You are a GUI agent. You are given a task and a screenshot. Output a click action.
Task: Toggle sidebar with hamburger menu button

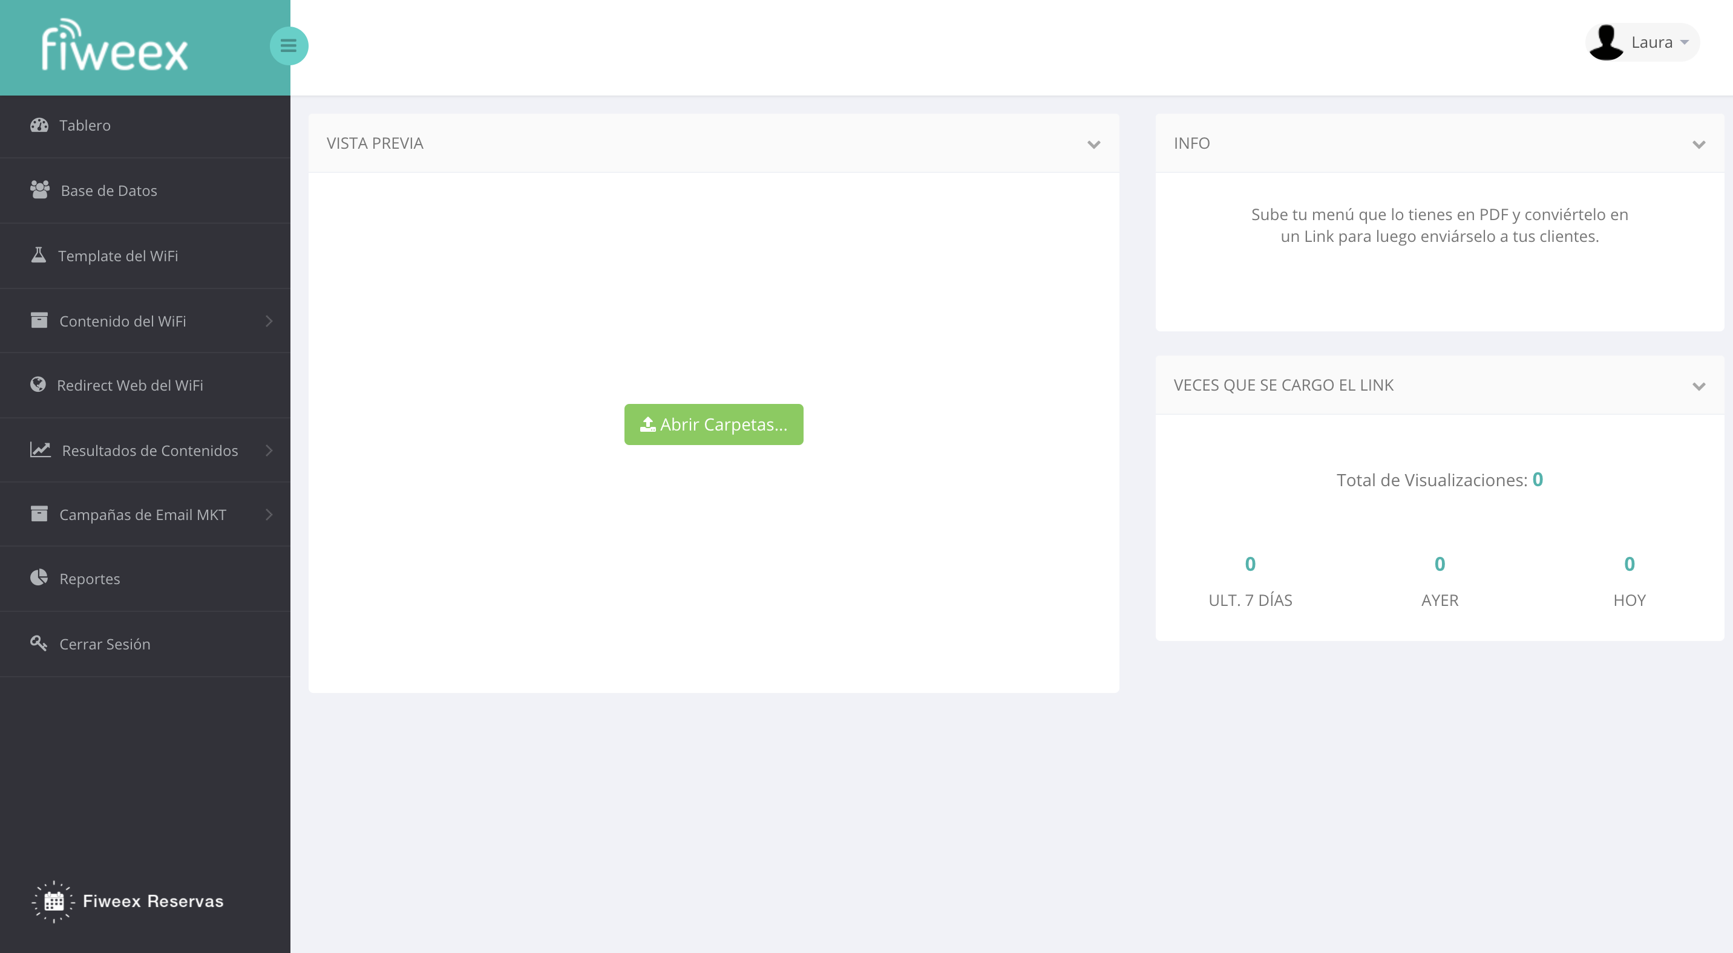(x=289, y=46)
